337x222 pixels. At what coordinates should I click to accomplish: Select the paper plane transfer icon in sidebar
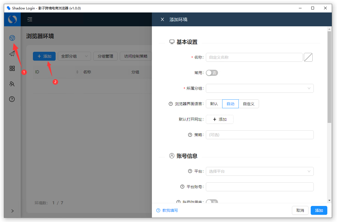pyautogui.click(x=12, y=53)
